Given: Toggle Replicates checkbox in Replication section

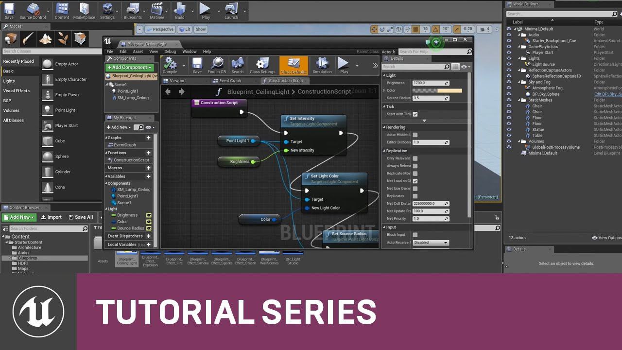Looking at the screenshot, I should coord(415,196).
